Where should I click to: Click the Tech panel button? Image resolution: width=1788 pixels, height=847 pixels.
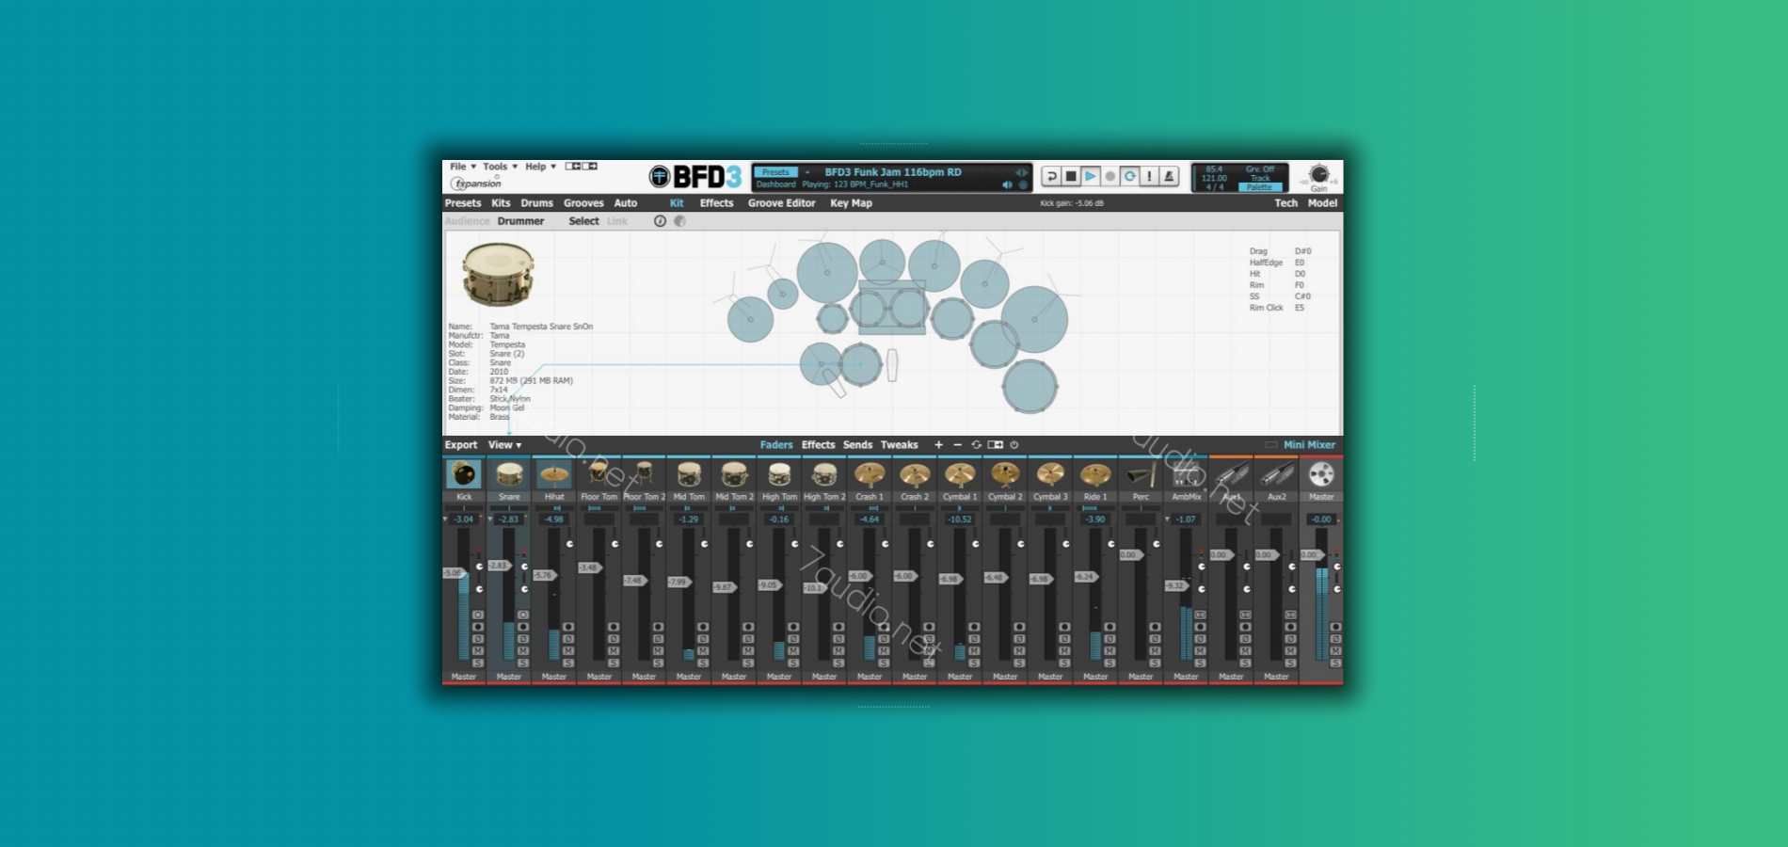click(x=1285, y=203)
